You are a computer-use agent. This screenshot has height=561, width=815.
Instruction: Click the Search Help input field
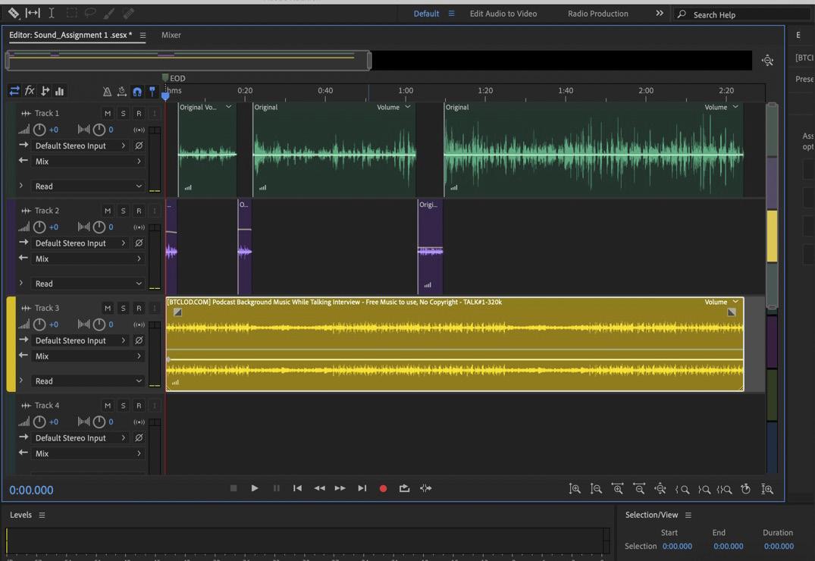(x=747, y=14)
